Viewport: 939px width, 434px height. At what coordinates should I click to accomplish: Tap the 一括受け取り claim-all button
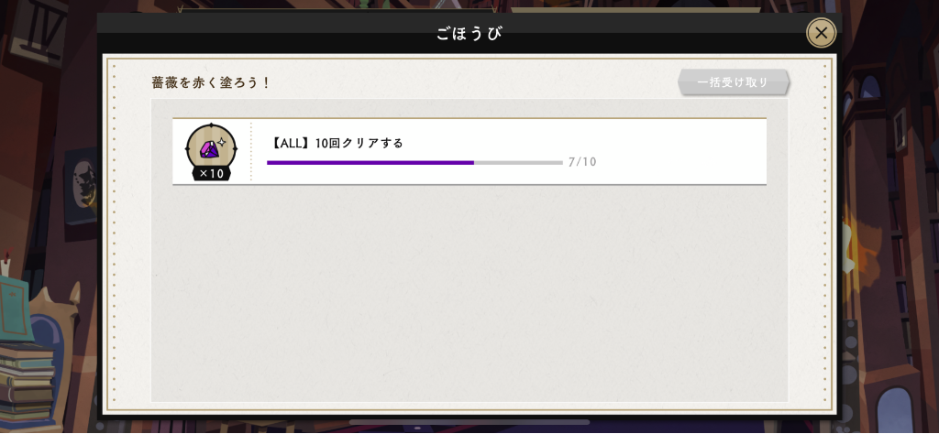[x=733, y=82]
